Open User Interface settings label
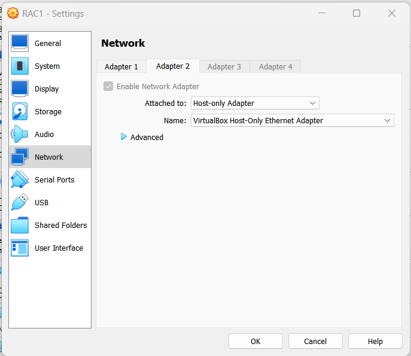Screen dimensions: 411x356 point(59,248)
